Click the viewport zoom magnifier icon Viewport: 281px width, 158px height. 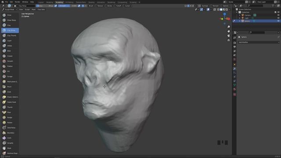pos(228,27)
